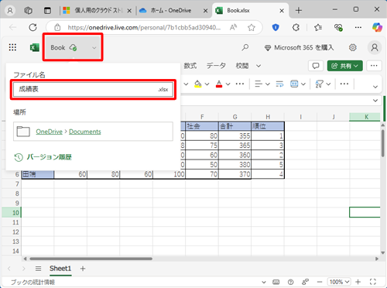Switch to the ホーム - OneDrive browser tab

click(x=170, y=11)
